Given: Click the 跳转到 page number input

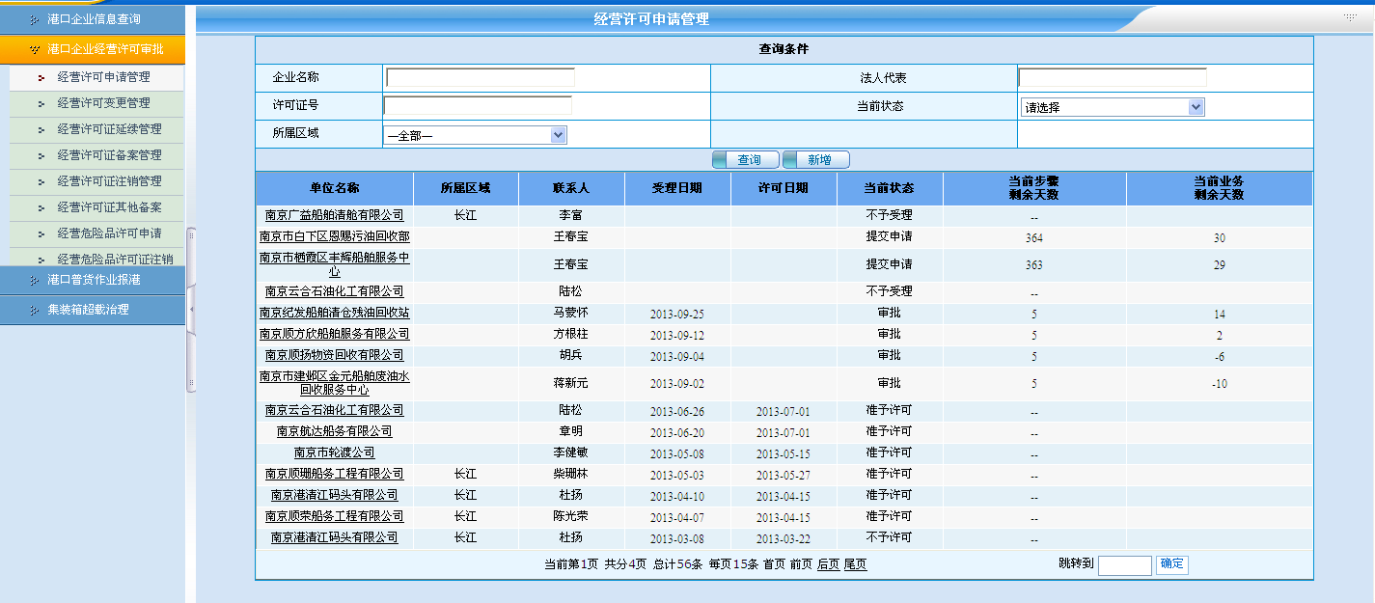Looking at the screenshot, I should pyautogui.click(x=1124, y=565).
